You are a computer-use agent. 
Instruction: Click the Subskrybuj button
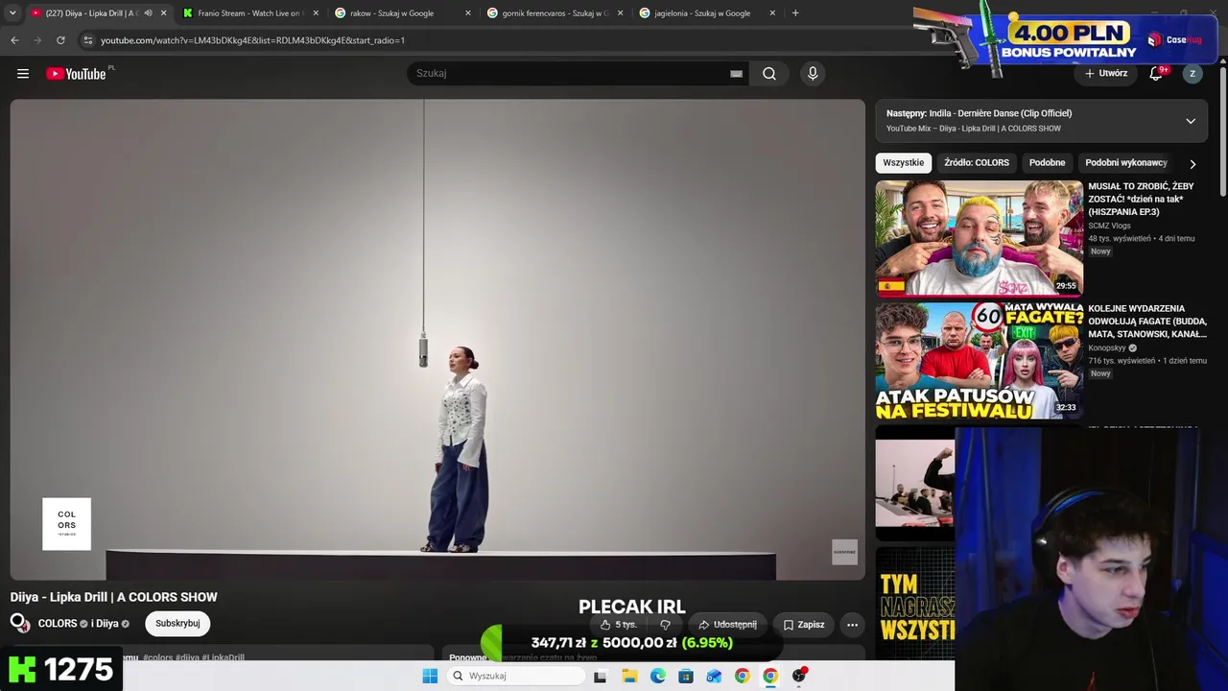click(x=177, y=624)
